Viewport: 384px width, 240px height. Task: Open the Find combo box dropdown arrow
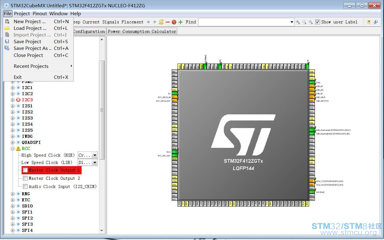point(292,22)
